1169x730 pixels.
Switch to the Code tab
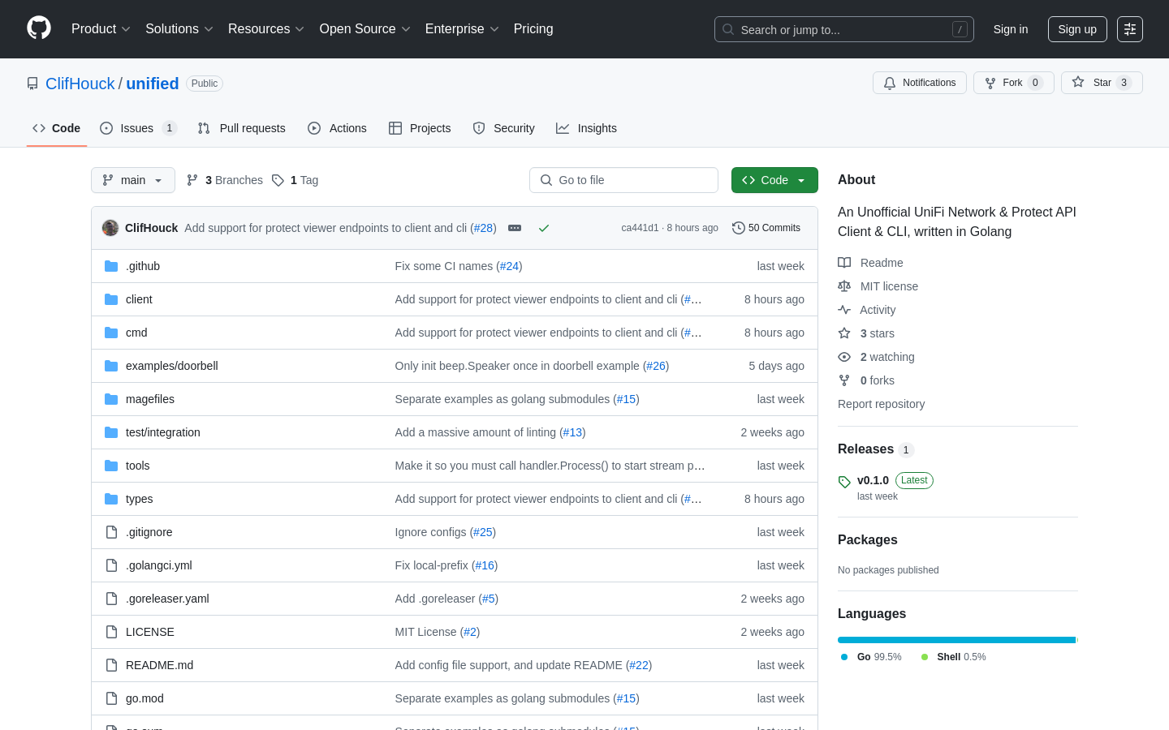(x=57, y=128)
